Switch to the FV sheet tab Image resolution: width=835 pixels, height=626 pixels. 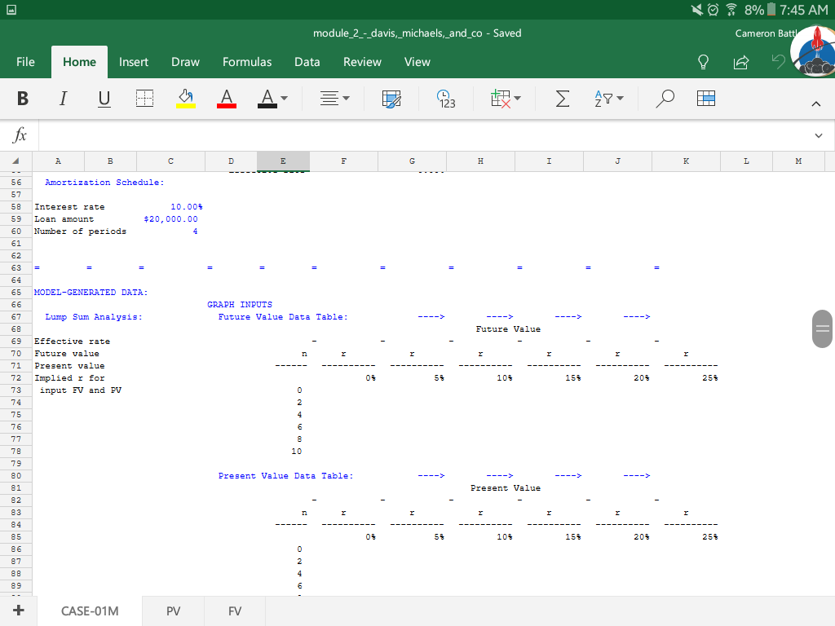[235, 611]
